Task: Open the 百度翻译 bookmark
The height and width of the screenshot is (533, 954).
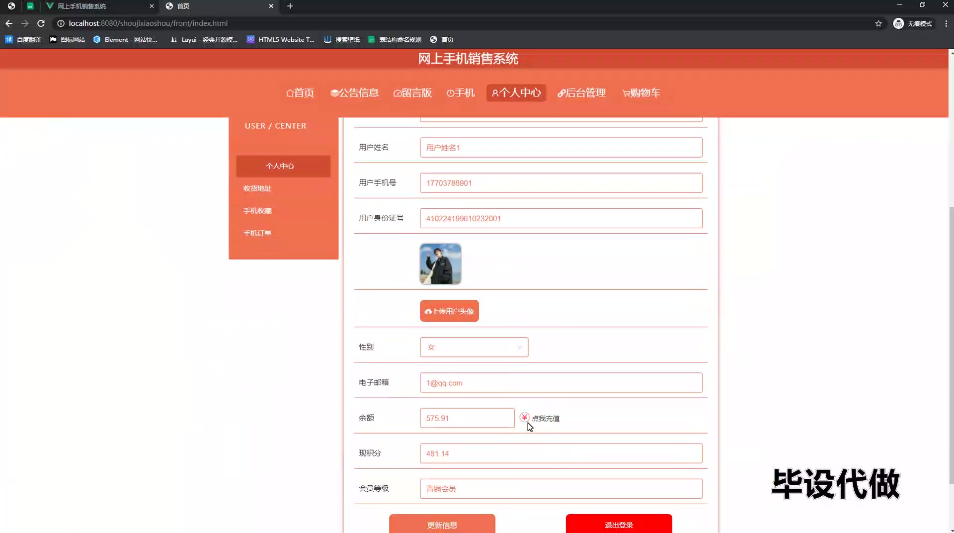Action: click(x=23, y=39)
